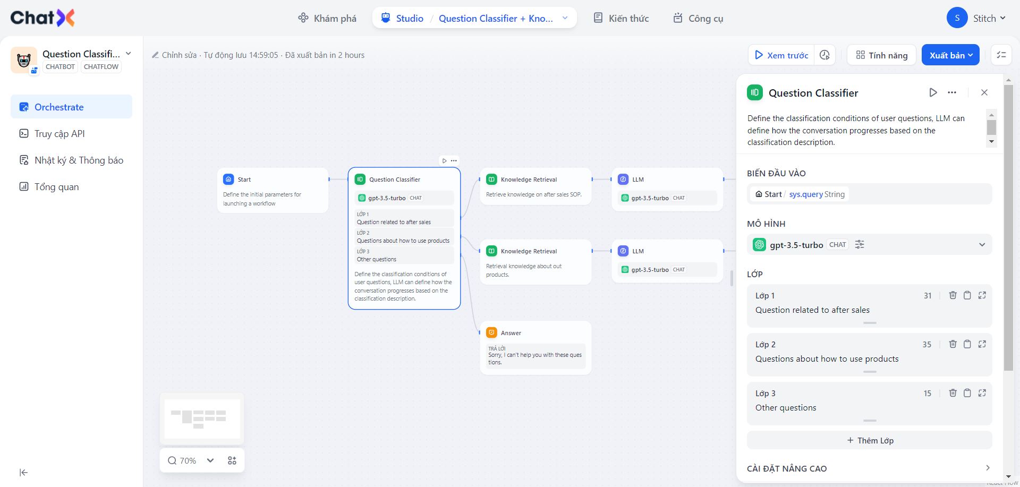Run the Question Classifier step from panel

pyautogui.click(x=933, y=92)
